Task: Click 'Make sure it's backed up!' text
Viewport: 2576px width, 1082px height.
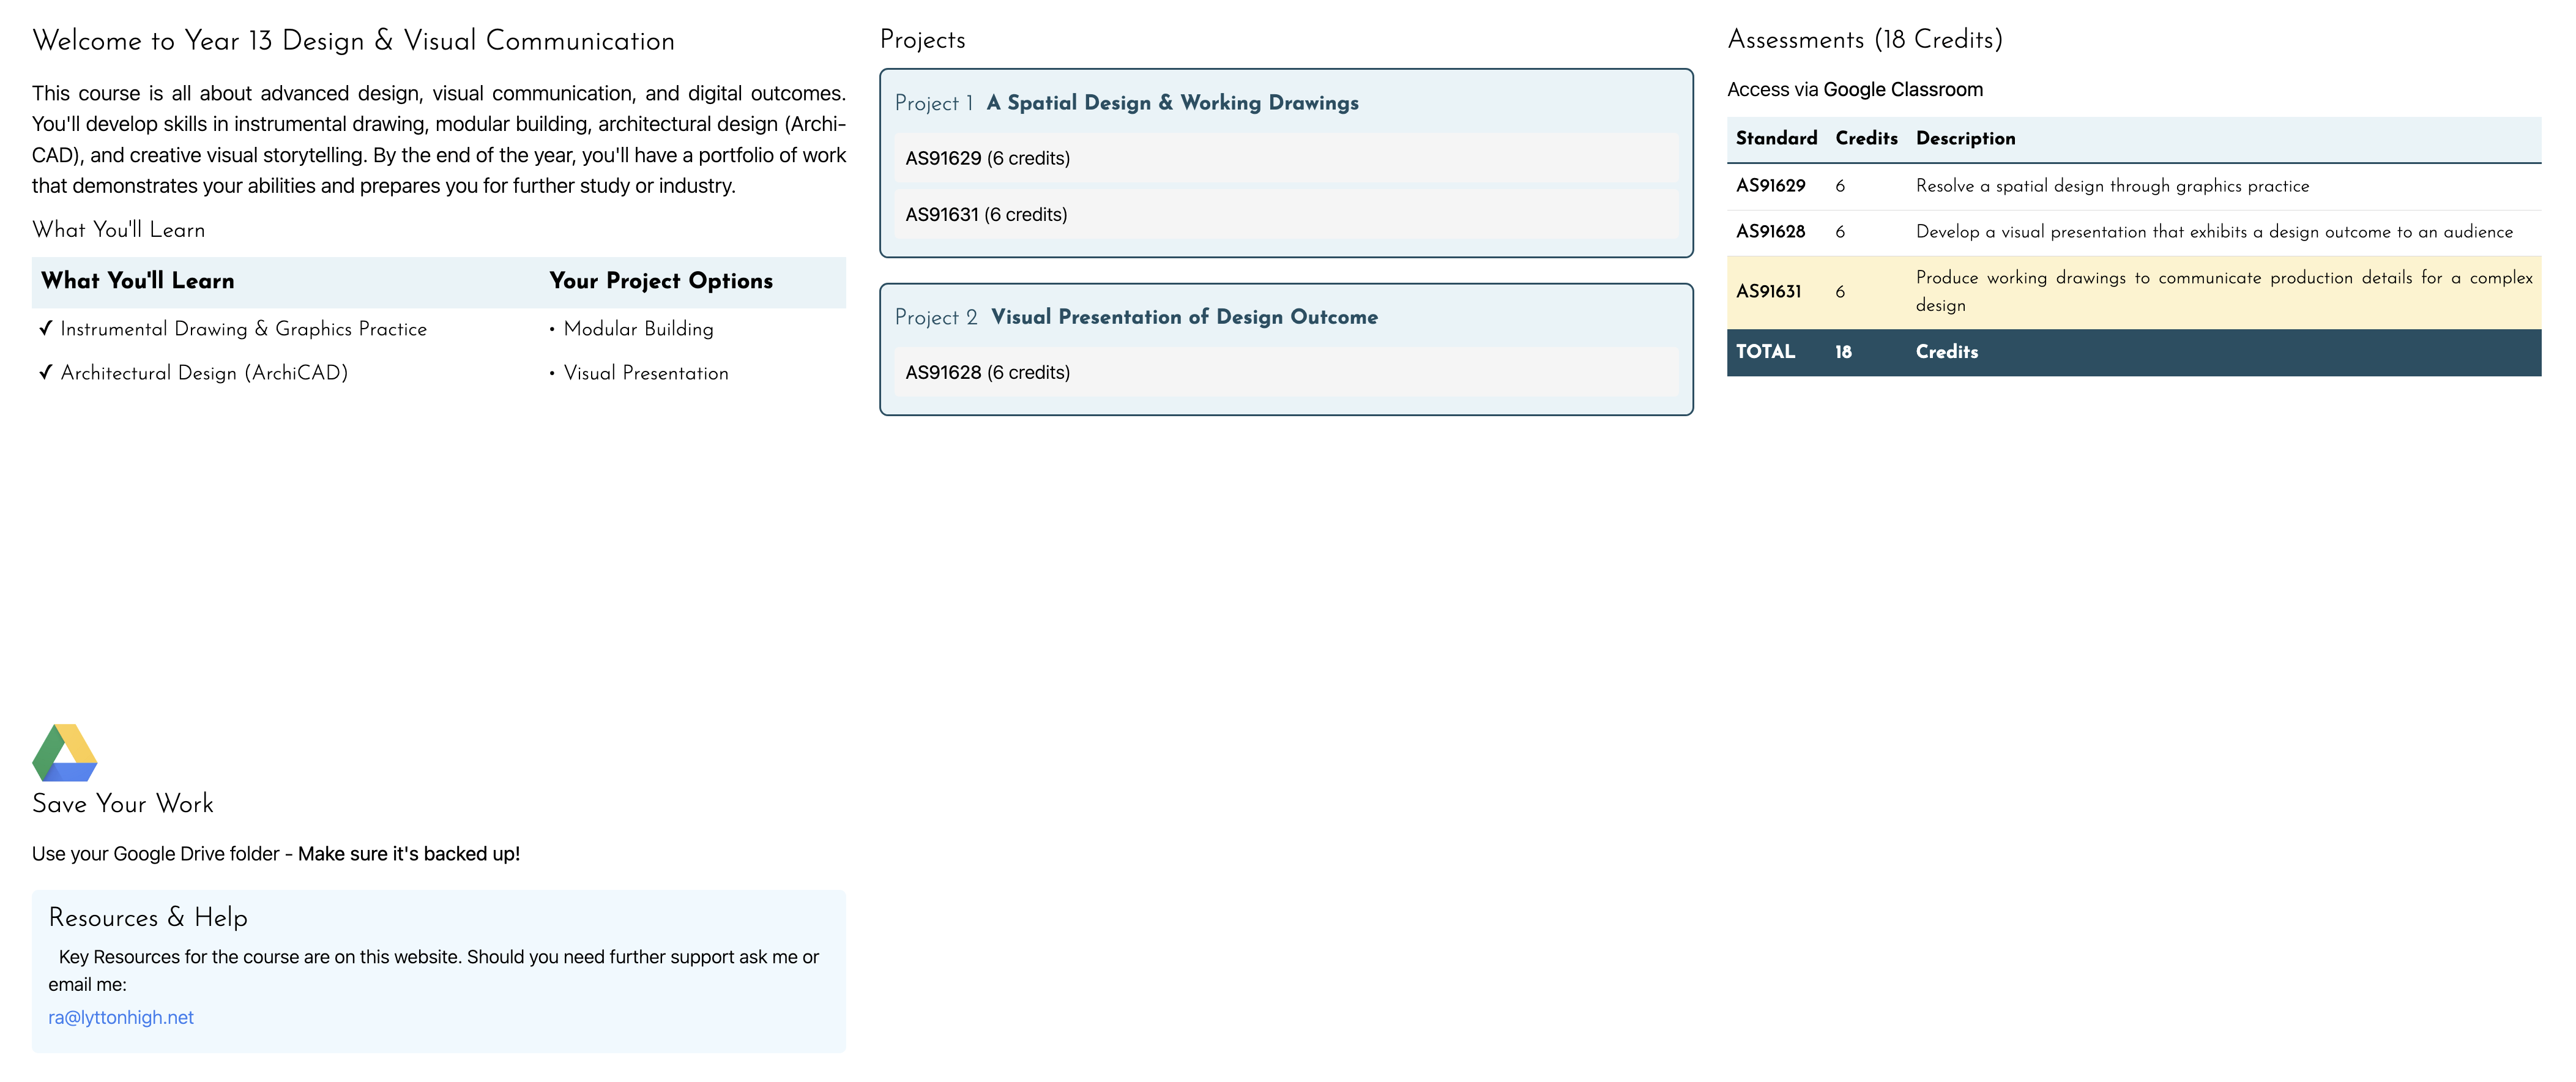Action: 409,854
